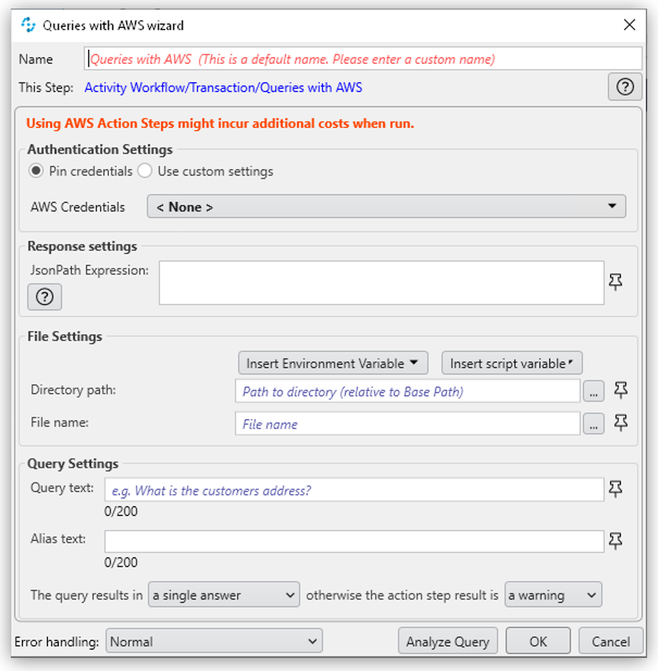Change the 'a single answer' dropdown
Image resolution: width=658 pixels, height=671 pixels.
224,595
